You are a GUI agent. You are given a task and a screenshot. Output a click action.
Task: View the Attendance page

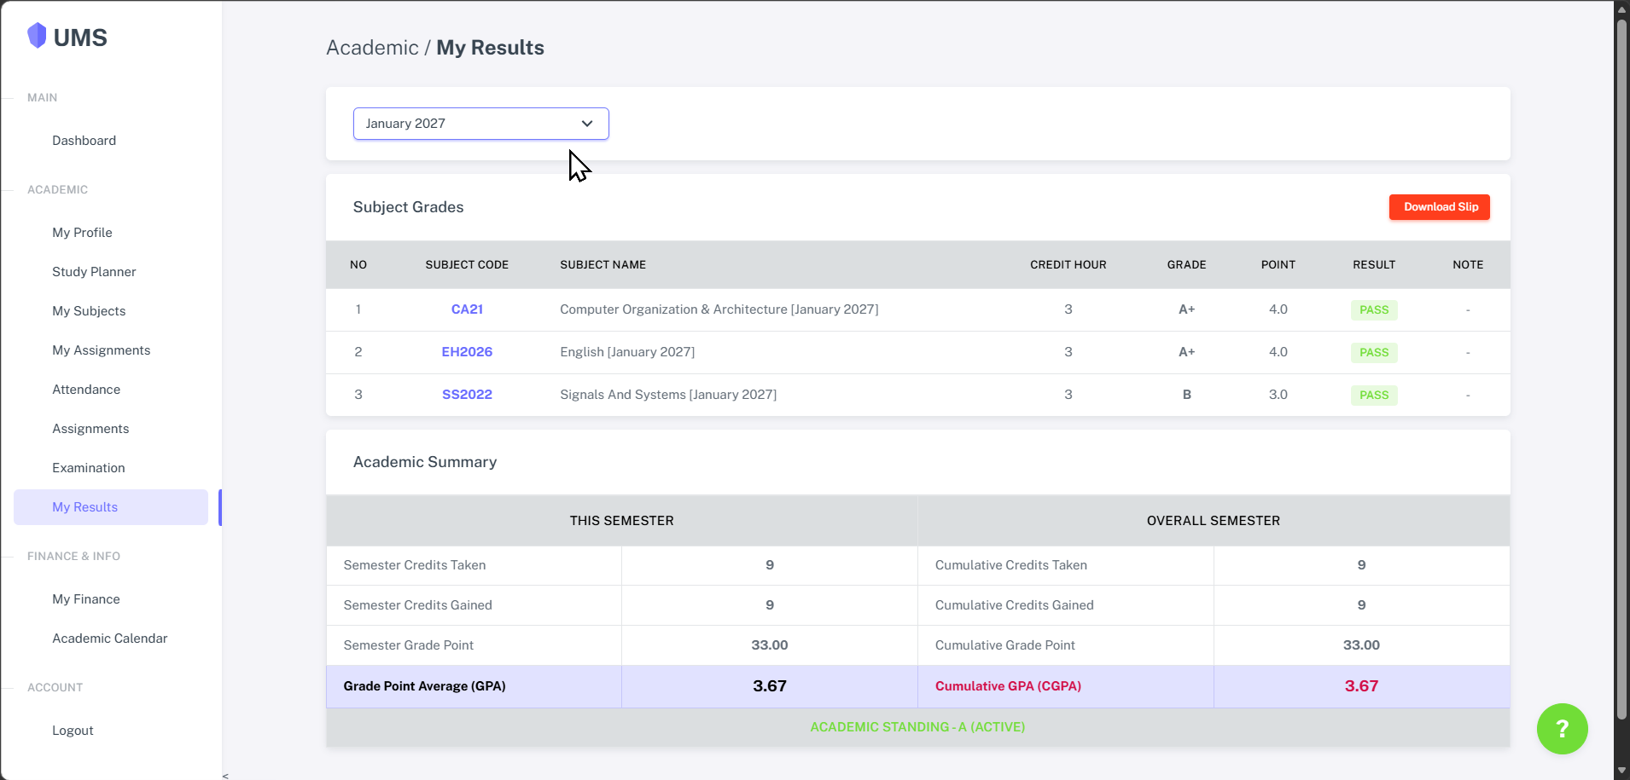tap(86, 390)
